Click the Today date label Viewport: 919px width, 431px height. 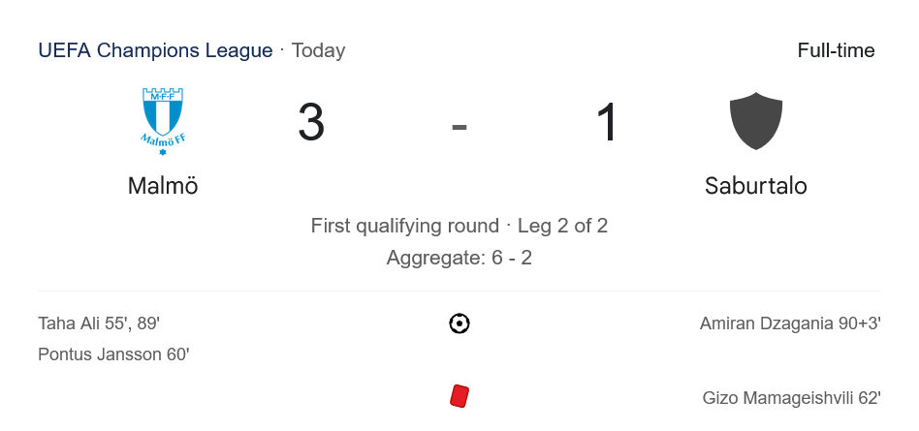[318, 50]
